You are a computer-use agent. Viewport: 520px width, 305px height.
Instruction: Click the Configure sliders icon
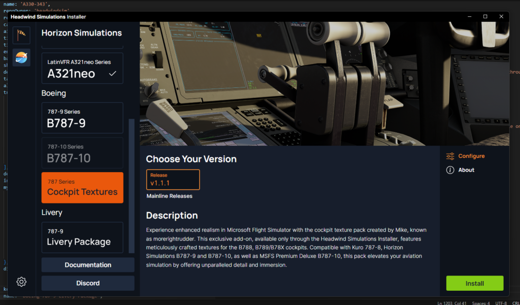coord(450,156)
